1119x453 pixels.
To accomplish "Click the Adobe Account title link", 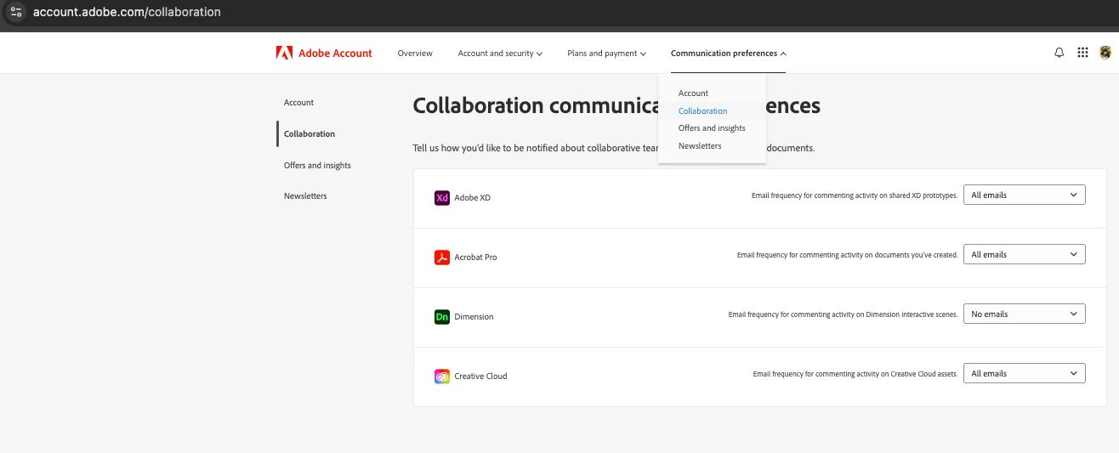I will [335, 54].
